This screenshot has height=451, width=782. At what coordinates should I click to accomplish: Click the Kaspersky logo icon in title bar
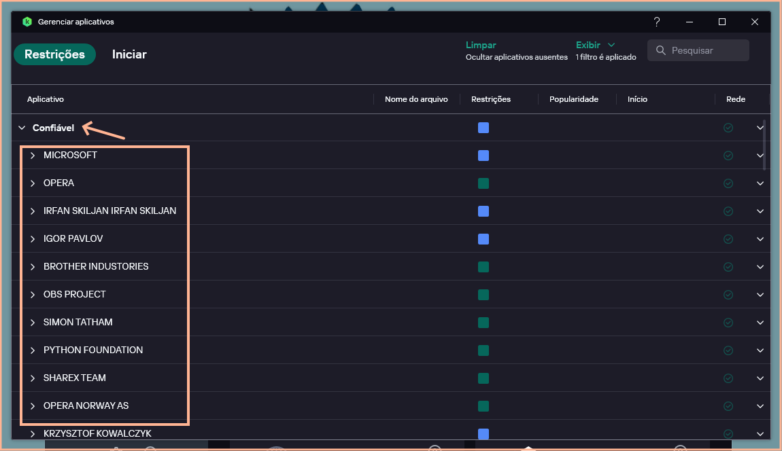tap(27, 22)
